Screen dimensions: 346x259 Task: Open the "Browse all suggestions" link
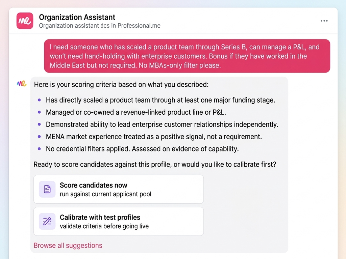[68, 246]
